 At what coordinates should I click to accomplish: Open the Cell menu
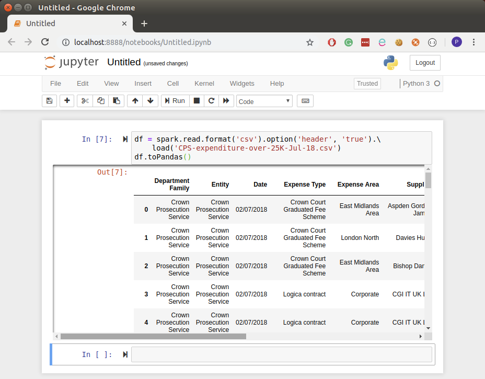click(172, 83)
